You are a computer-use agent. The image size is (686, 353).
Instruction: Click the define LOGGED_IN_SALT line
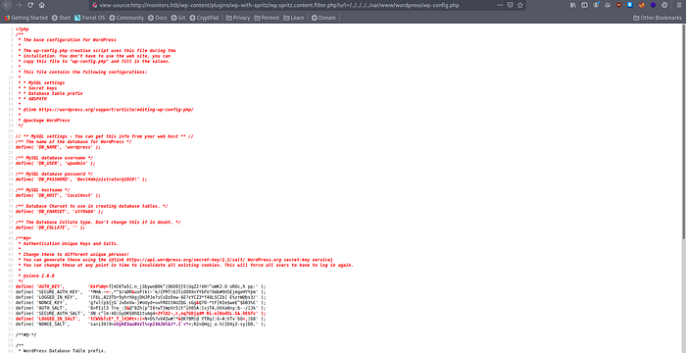[140, 319]
